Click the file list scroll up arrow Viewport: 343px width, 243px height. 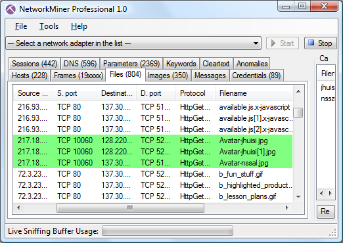tap(298, 91)
